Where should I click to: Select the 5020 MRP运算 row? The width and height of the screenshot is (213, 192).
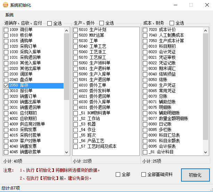click(106, 35)
